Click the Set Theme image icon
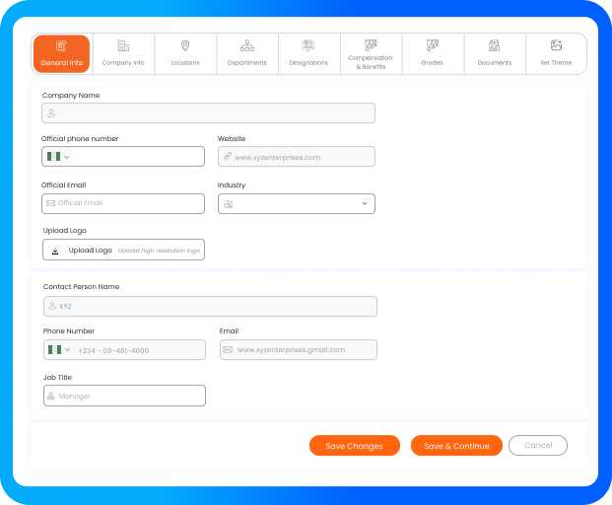 coord(556,45)
